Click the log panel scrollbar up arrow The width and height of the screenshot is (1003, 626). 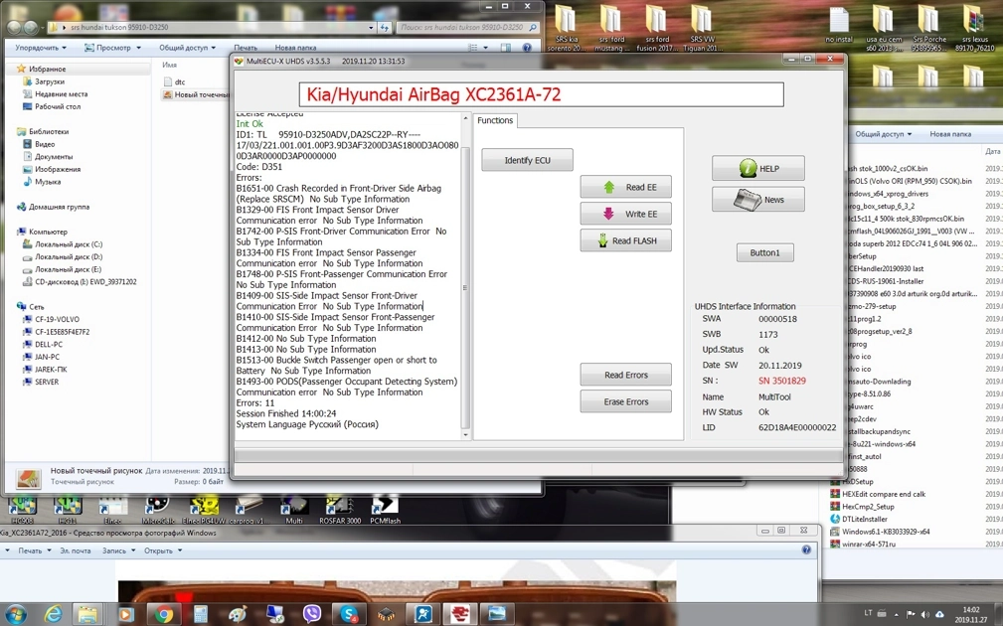(x=465, y=119)
